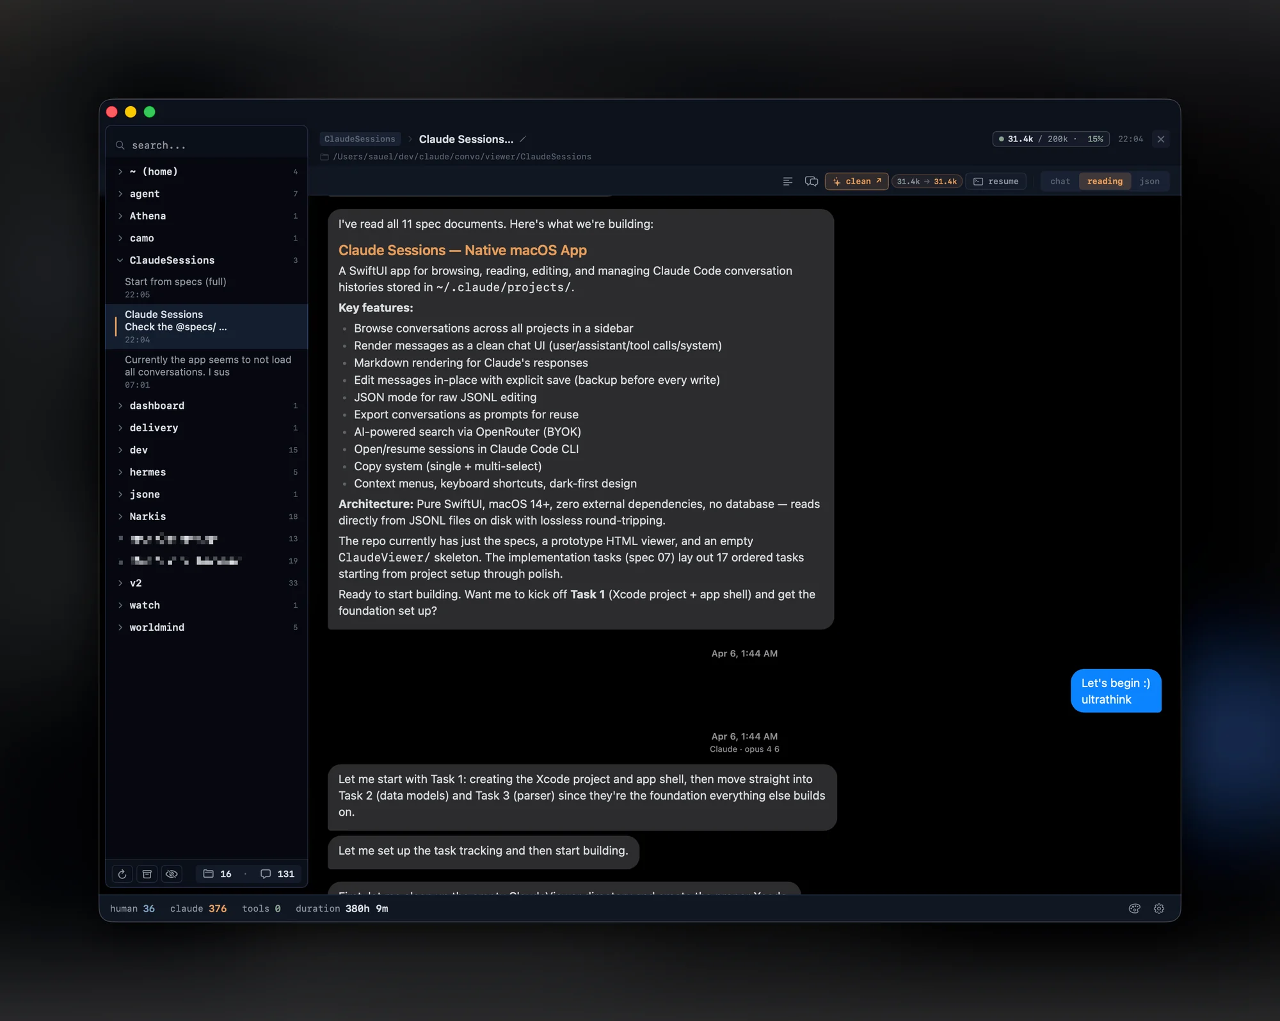Click the 'Claude Sessions — Native macOS App' heading
1280x1021 pixels.
click(x=462, y=251)
